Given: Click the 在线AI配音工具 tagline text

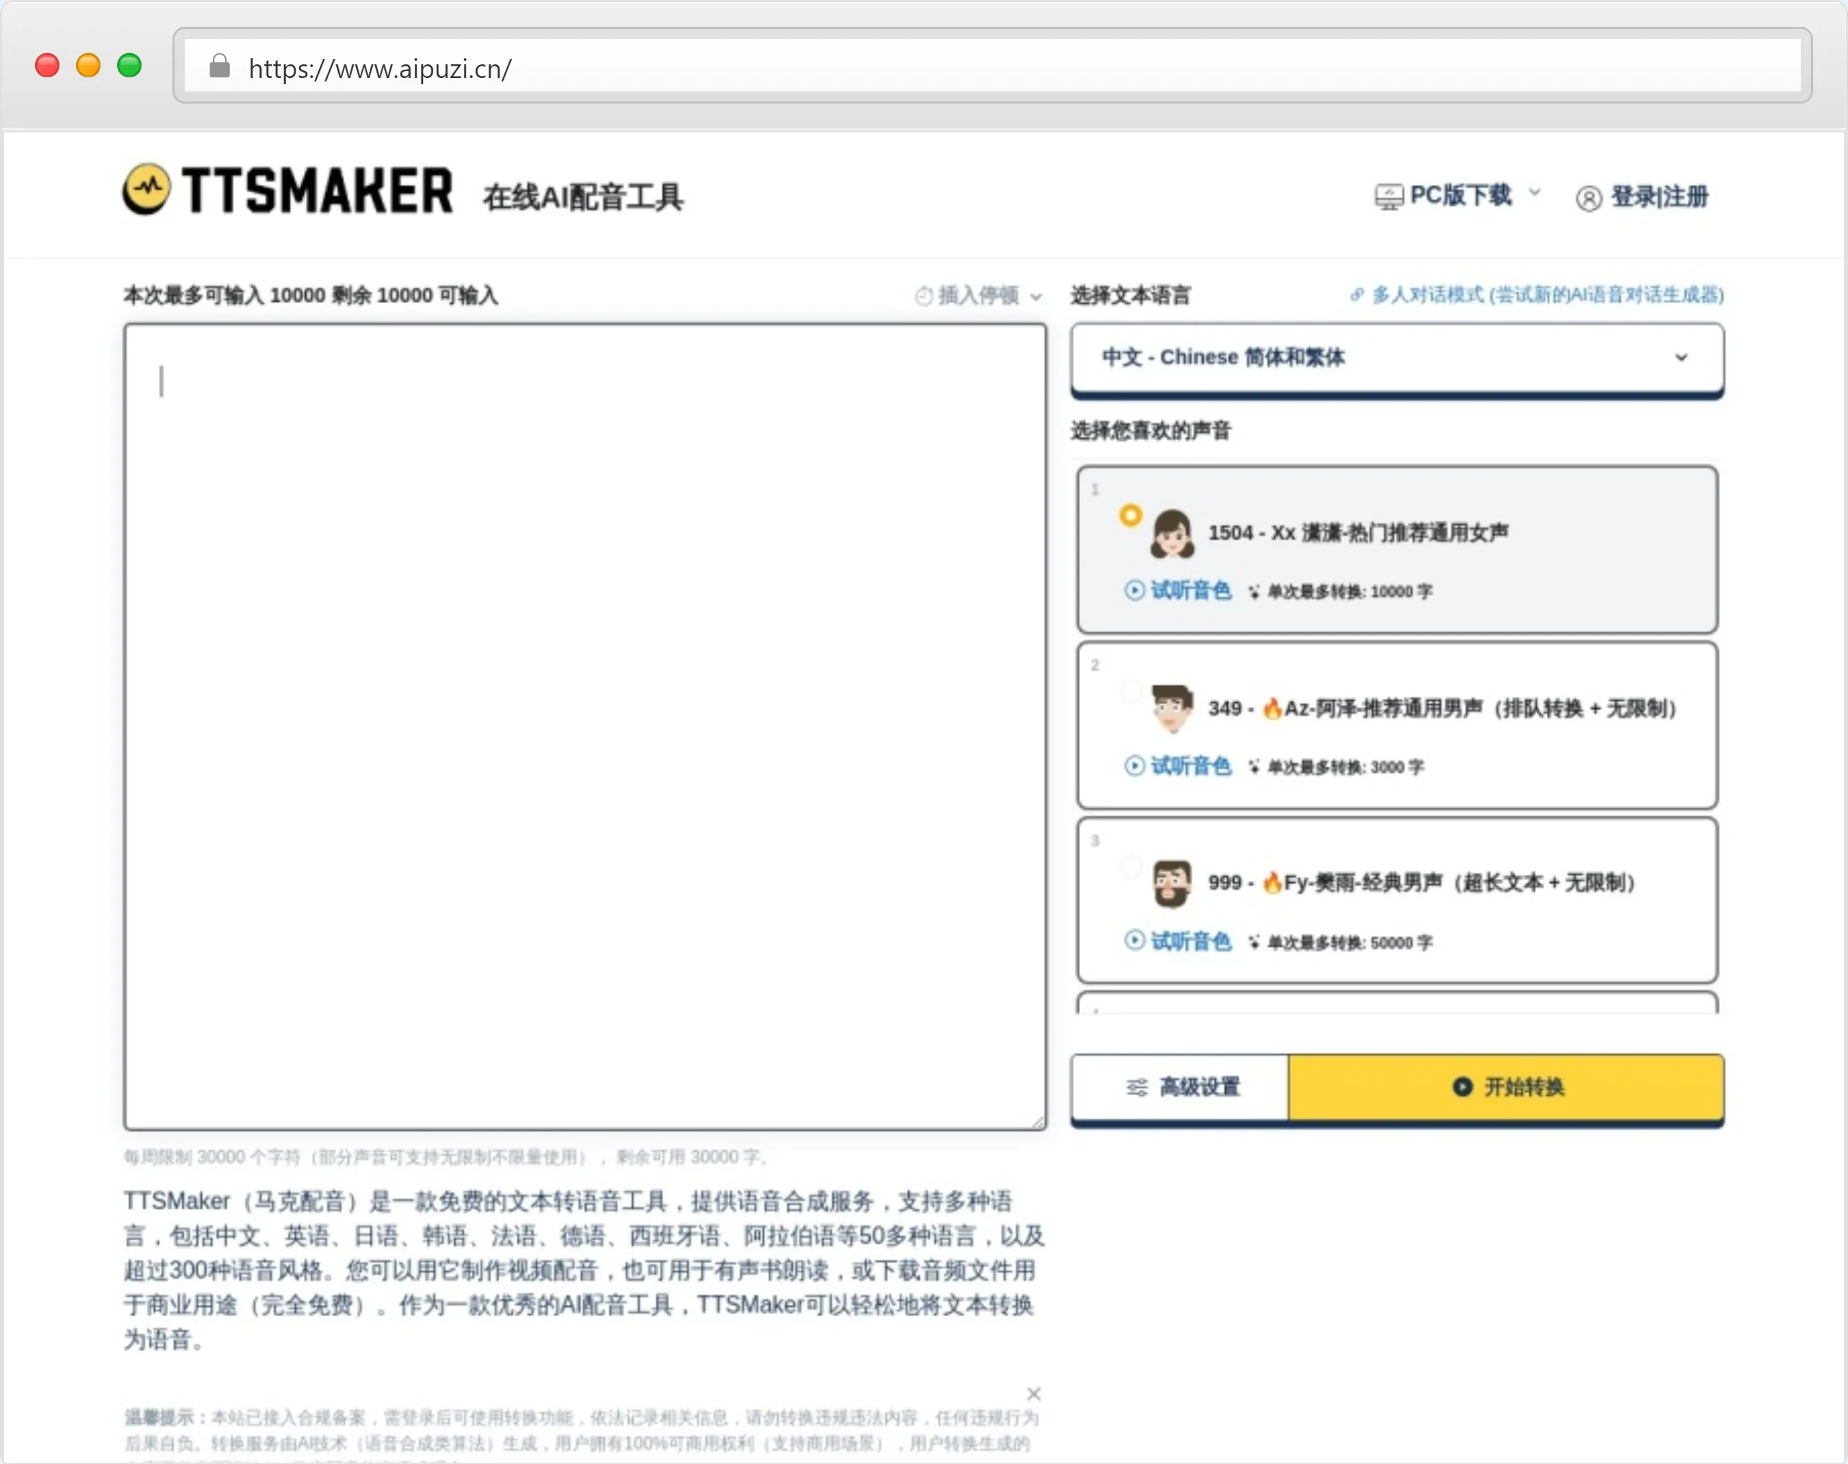Looking at the screenshot, I should tap(583, 197).
